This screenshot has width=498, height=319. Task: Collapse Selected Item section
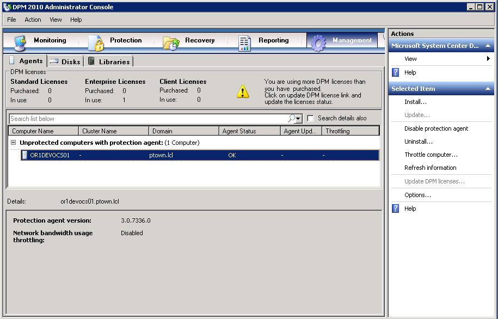(488, 89)
